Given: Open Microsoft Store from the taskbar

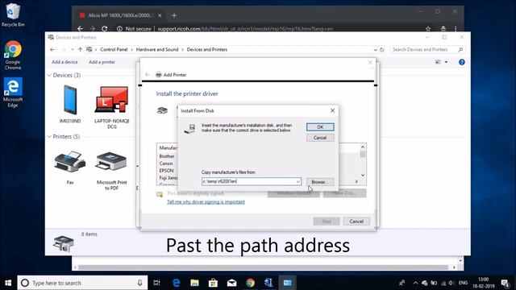Looking at the screenshot, I should click(x=213, y=283).
